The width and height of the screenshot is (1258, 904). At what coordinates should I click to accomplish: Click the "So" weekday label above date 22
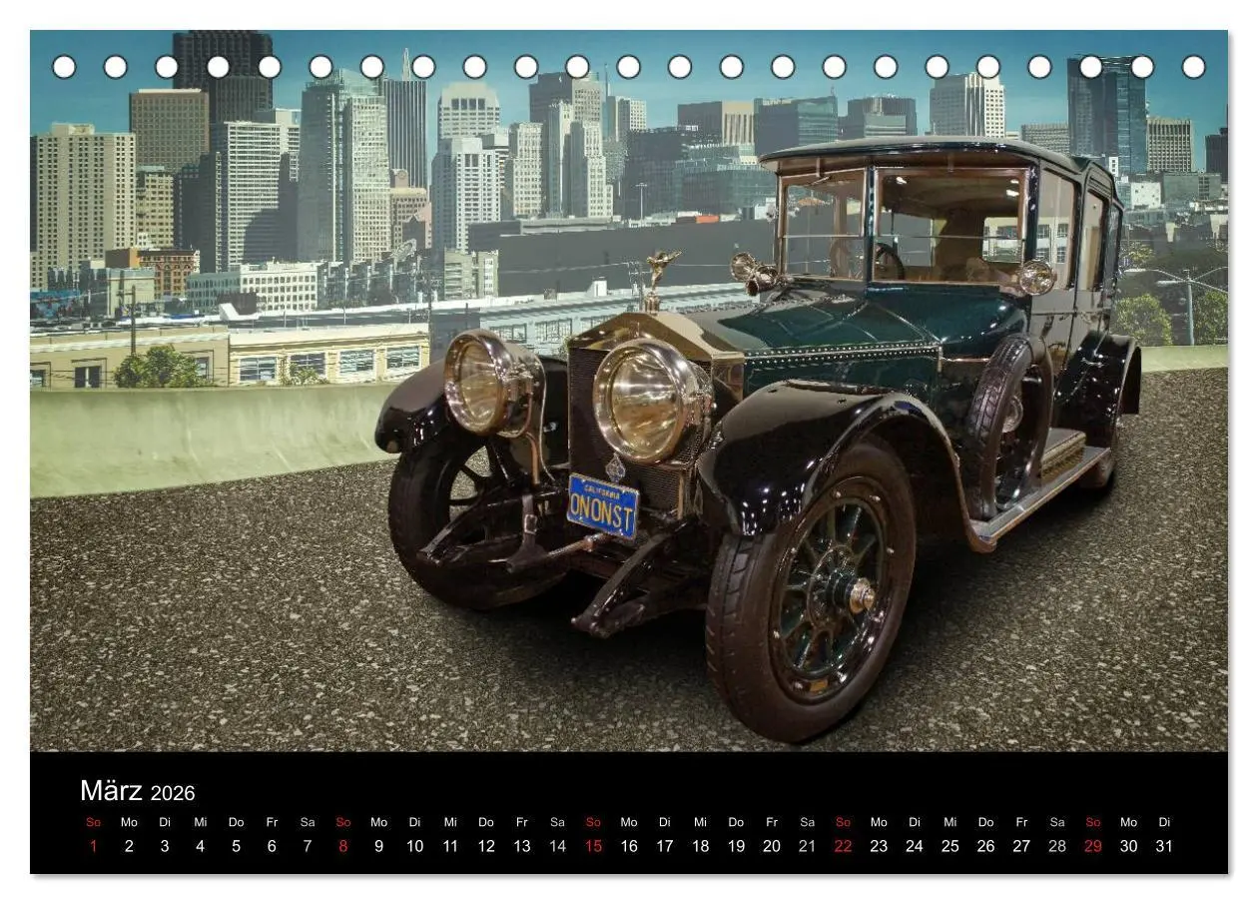point(844,822)
